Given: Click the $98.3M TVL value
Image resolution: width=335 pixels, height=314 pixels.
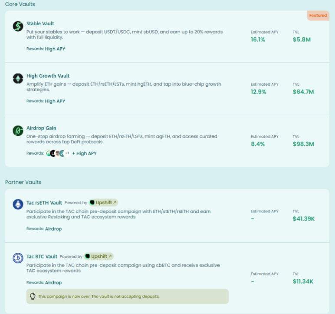Looking at the screenshot, I should coord(303,144).
